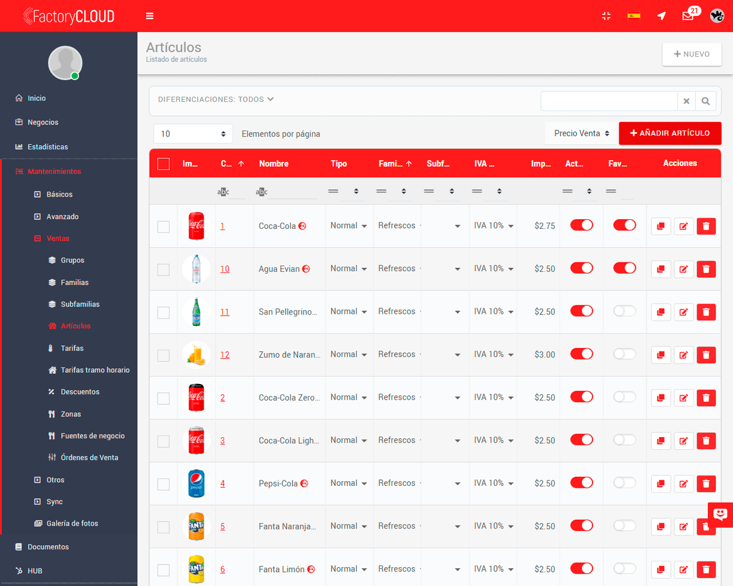Duplicate the Pepsi-Cola article
The height and width of the screenshot is (586, 733).
pyautogui.click(x=661, y=483)
